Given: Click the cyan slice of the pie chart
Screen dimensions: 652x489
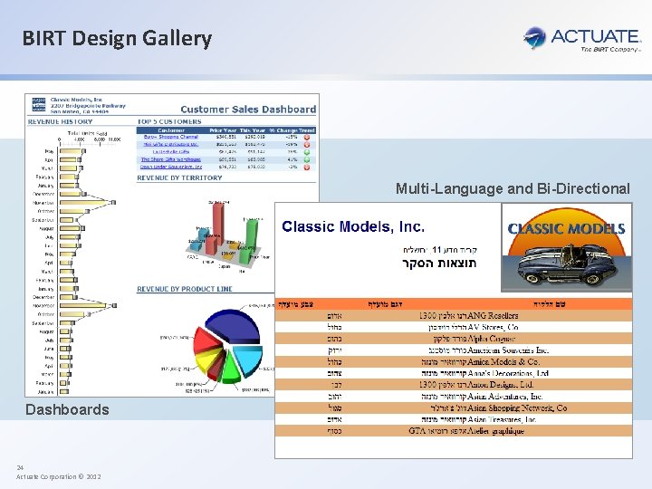Looking at the screenshot, I should click(x=249, y=360).
